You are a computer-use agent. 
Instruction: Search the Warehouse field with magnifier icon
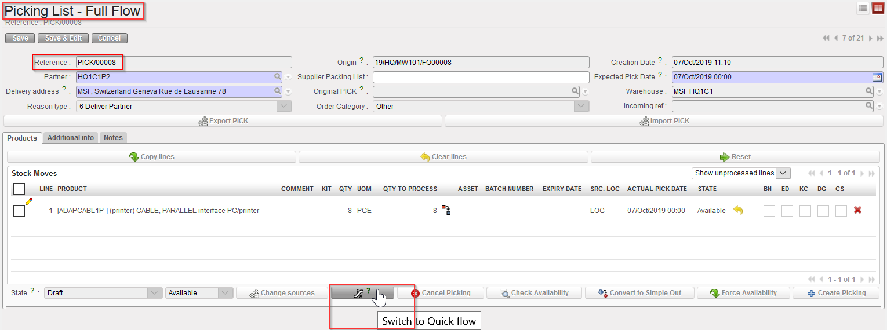pos(869,91)
